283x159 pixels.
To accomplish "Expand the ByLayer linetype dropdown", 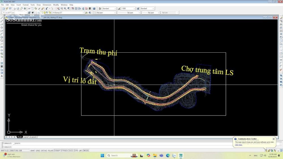I will pyautogui.click(x=139, y=13).
